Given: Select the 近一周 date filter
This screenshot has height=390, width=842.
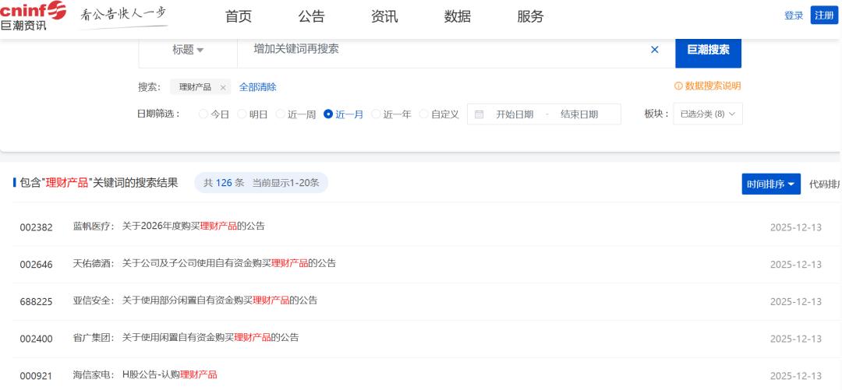Looking at the screenshot, I should (x=281, y=114).
